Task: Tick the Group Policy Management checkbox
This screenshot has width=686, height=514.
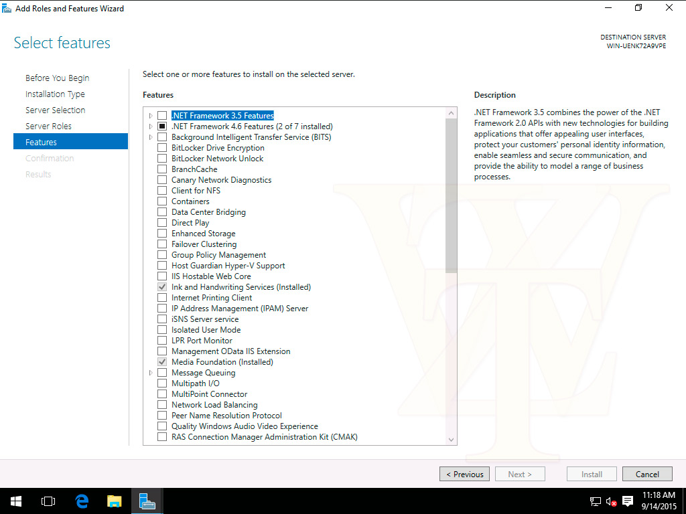Action: pyautogui.click(x=162, y=255)
